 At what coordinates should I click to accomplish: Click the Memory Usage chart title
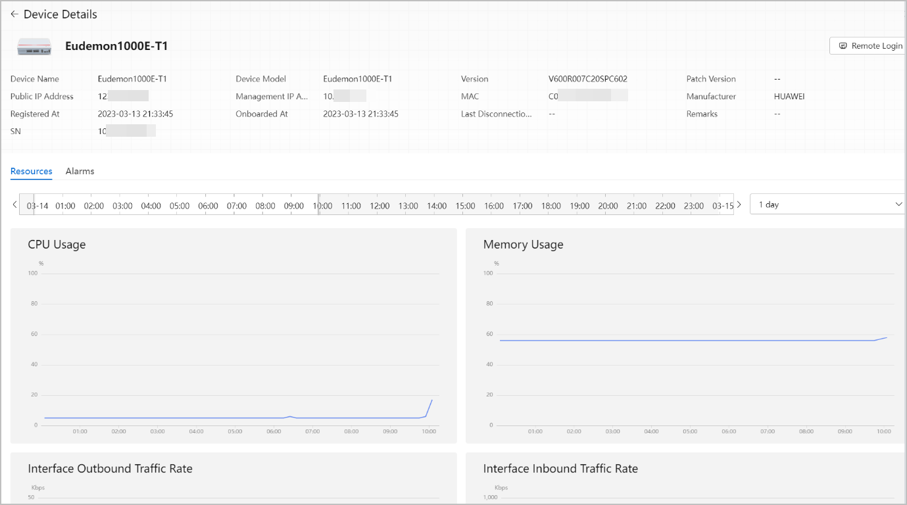pyautogui.click(x=523, y=245)
